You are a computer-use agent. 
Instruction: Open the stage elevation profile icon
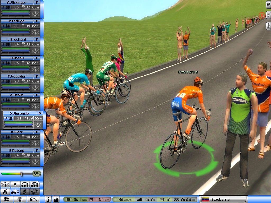click(x=56, y=199)
